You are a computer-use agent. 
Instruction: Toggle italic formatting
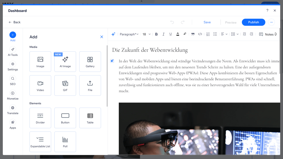(x=163, y=34)
